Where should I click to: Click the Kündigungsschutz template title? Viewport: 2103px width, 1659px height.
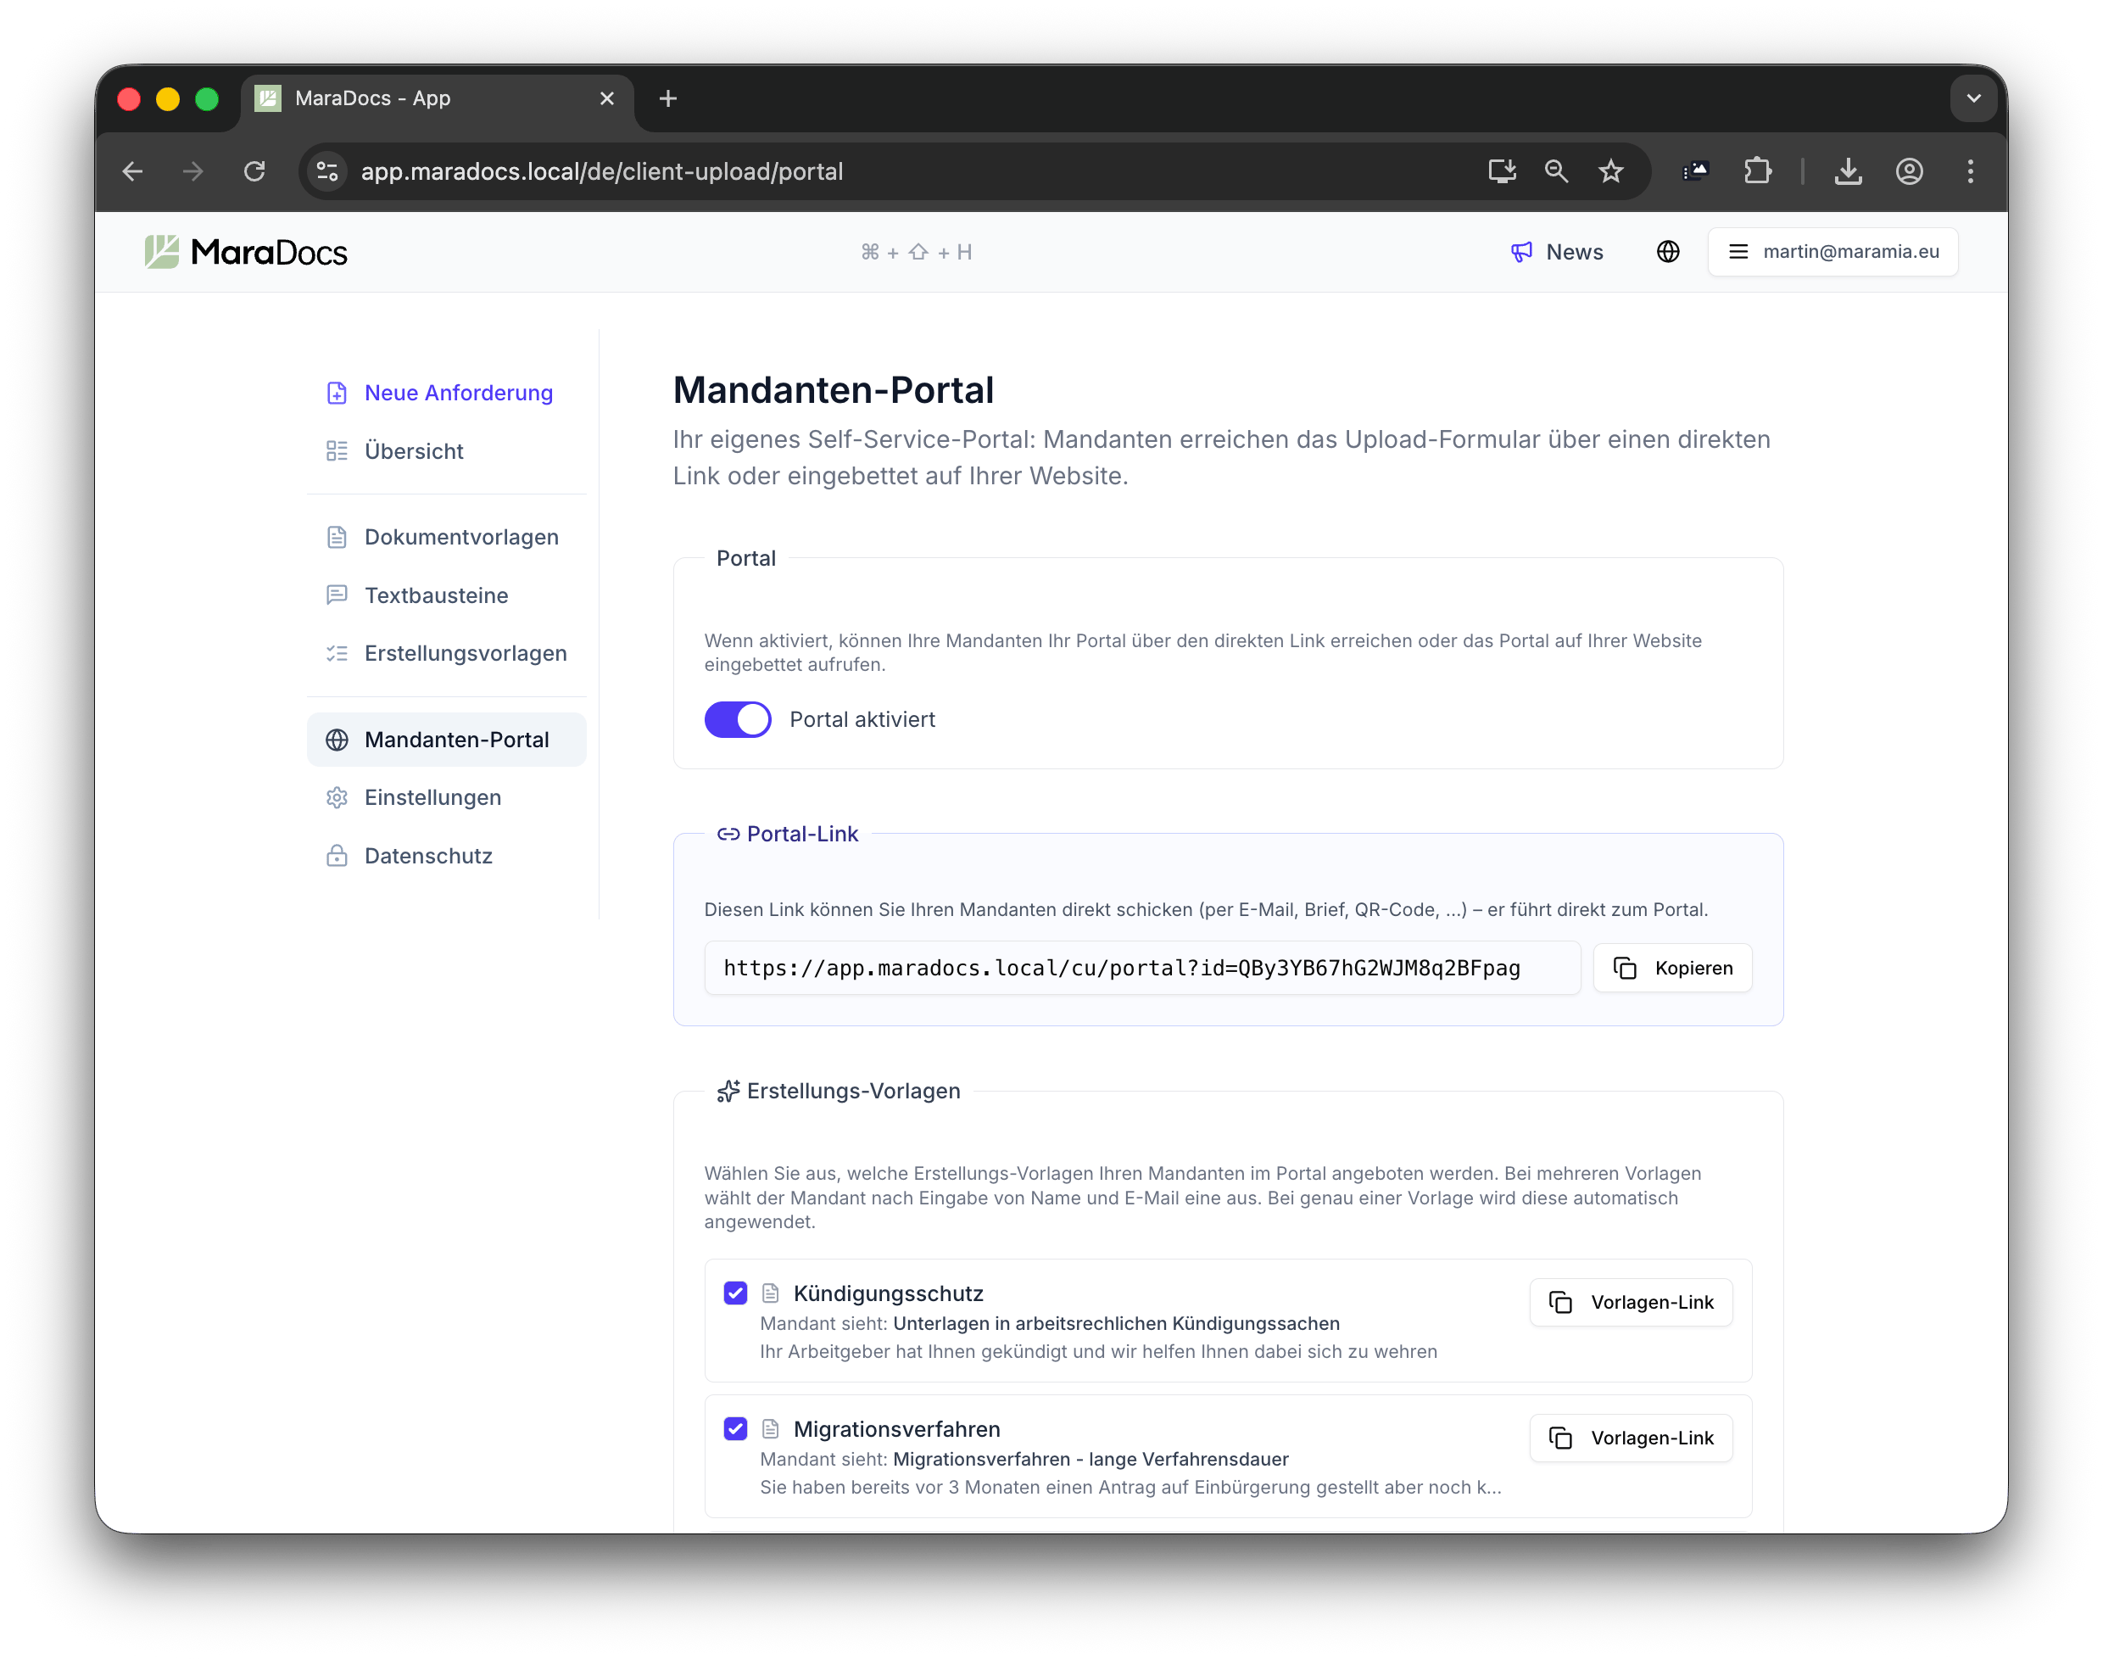pyautogui.click(x=889, y=1293)
